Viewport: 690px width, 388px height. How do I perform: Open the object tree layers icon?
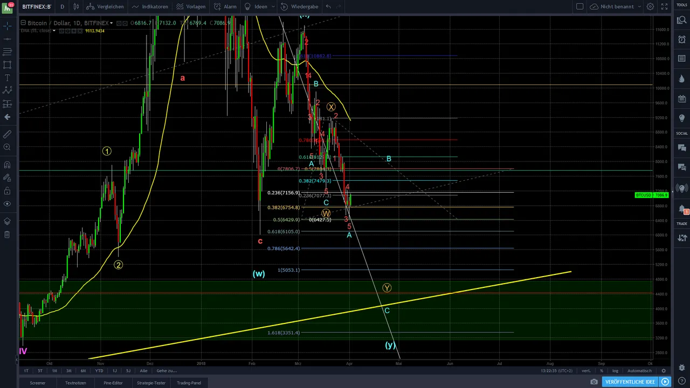[x=8, y=221]
